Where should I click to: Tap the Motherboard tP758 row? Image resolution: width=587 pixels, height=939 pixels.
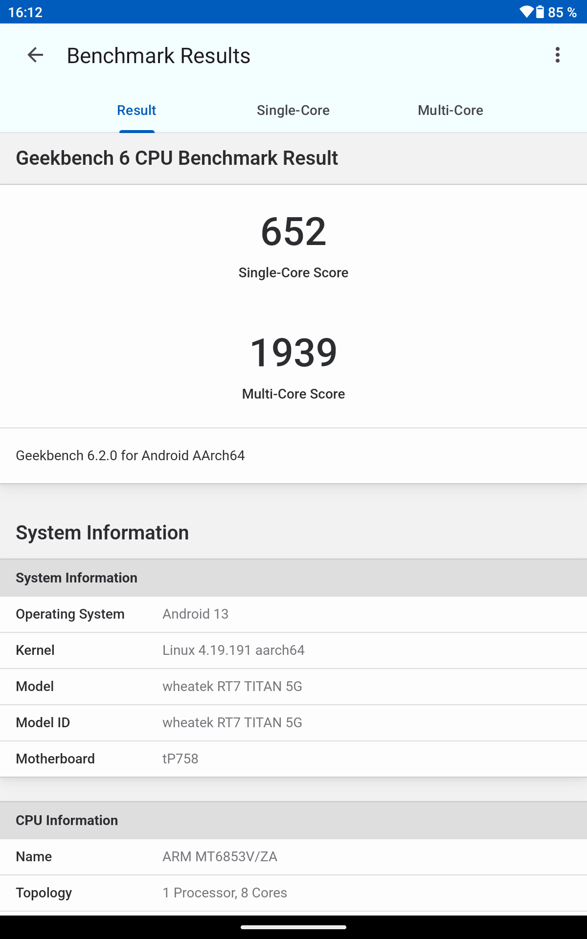pyautogui.click(x=293, y=759)
